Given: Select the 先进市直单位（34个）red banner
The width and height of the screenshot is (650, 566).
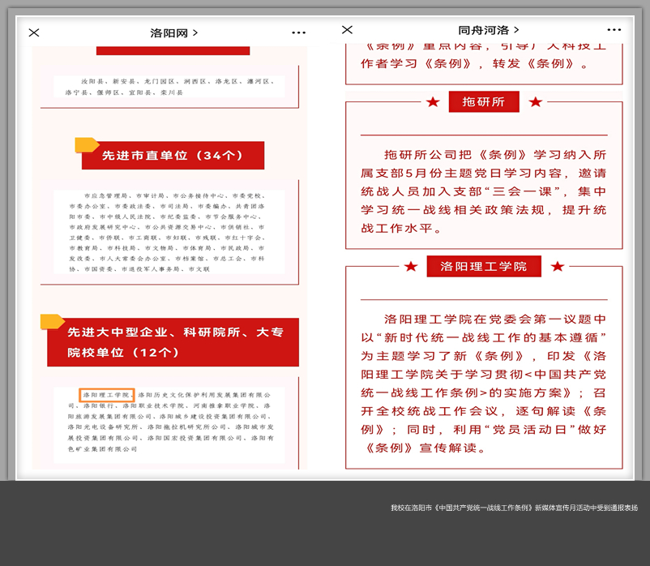Looking at the screenshot, I should tap(173, 156).
